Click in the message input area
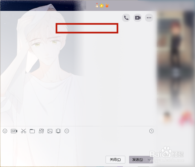 pos(78,145)
